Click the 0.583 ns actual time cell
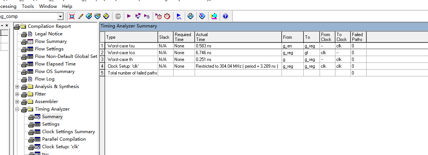 pos(238,46)
